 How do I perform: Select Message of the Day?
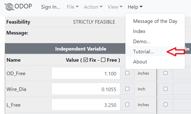(x=155, y=21)
